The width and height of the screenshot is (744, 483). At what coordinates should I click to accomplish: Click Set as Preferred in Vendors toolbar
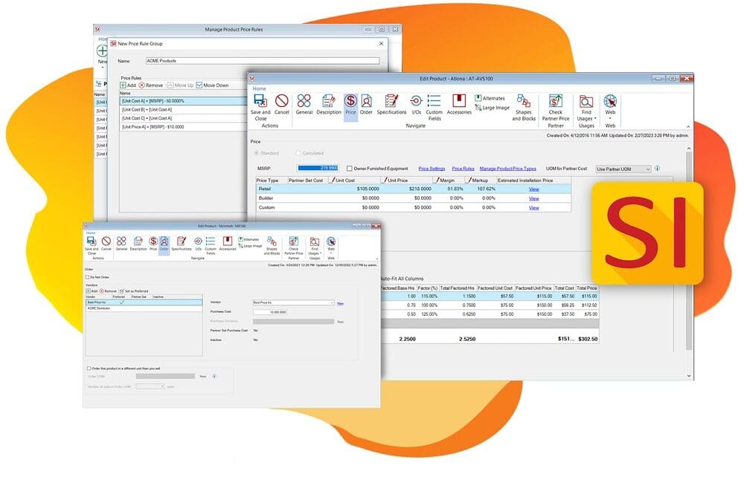point(134,291)
